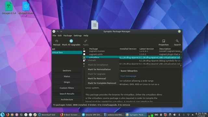Select the README license desktop icon
Screen dimensions: 208x117
[x=26, y=6]
